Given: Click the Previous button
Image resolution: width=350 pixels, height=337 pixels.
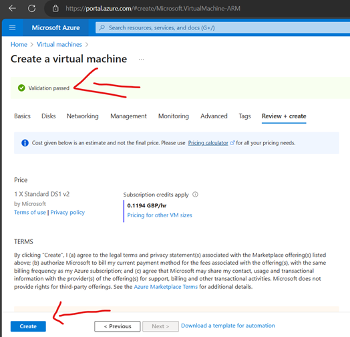Looking at the screenshot, I should coord(118,326).
